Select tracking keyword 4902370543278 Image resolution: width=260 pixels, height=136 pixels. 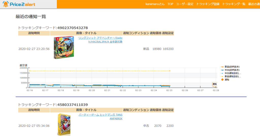(x=73, y=28)
